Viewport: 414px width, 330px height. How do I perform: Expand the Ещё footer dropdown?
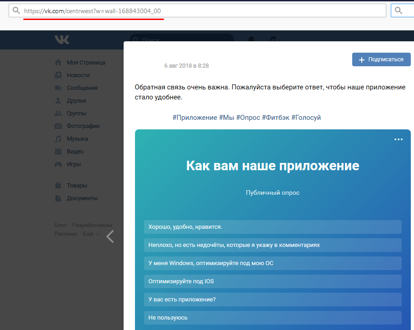[x=90, y=234]
